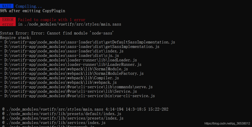
Task: Click the sass-loader cjs.js stack entry
Action: (62, 56)
